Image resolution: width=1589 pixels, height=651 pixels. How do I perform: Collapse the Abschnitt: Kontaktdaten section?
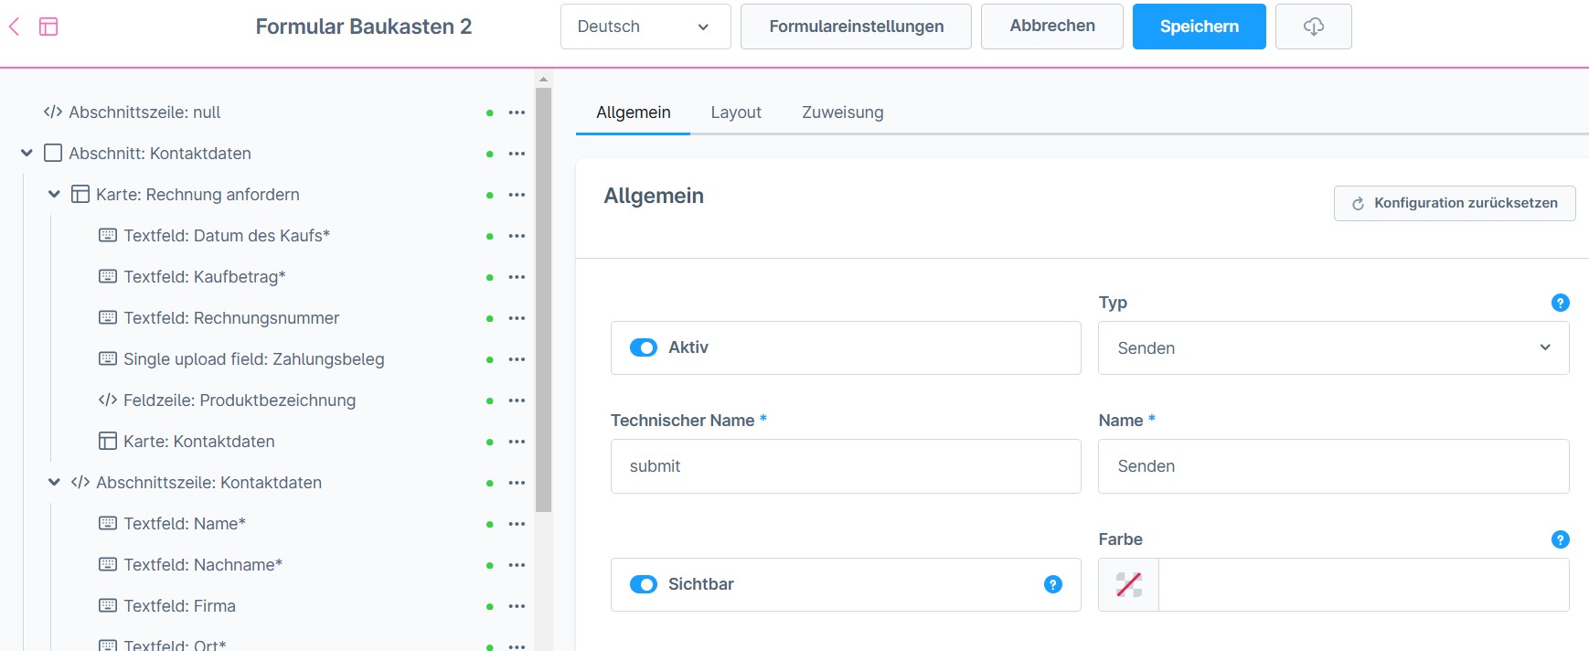[27, 154]
